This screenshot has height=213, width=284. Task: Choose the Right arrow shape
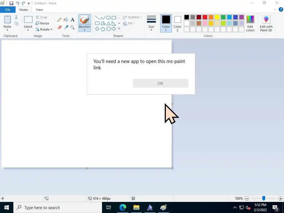pos(114,29)
